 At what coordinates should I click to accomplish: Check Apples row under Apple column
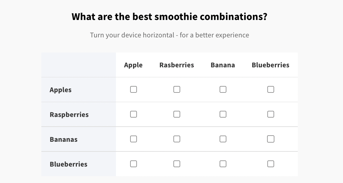pyautogui.click(x=133, y=89)
